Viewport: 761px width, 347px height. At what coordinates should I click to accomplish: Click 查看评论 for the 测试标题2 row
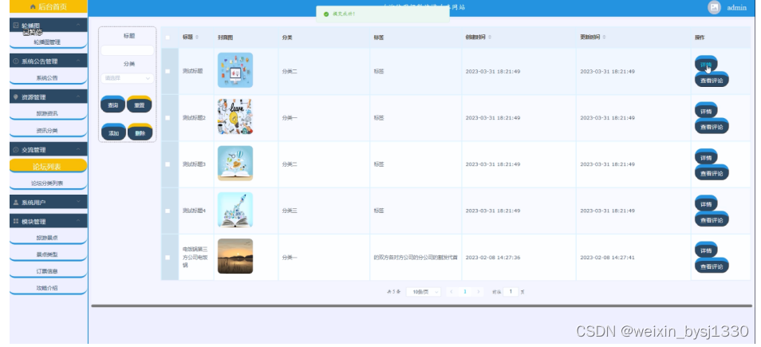pos(712,127)
